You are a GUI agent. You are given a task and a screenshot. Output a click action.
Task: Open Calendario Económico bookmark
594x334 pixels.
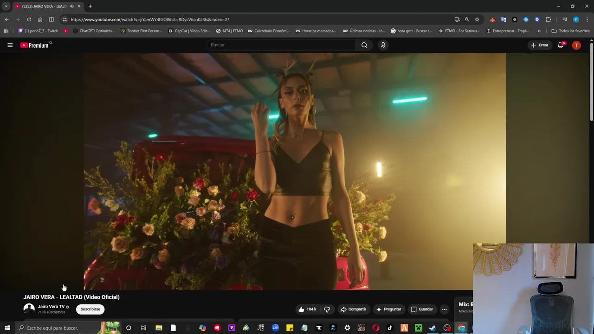(269, 31)
